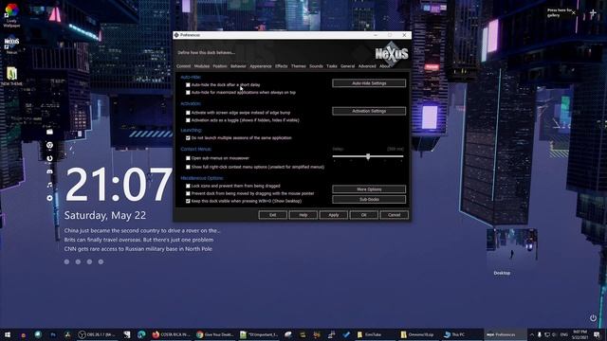Open the CNN Russian military base headline
This screenshot has width=607, height=341.
[x=138, y=249]
